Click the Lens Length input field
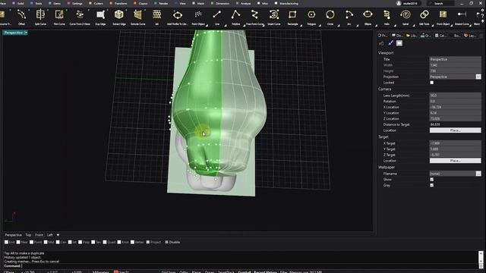The width and height of the screenshot is (486, 273). (456, 96)
